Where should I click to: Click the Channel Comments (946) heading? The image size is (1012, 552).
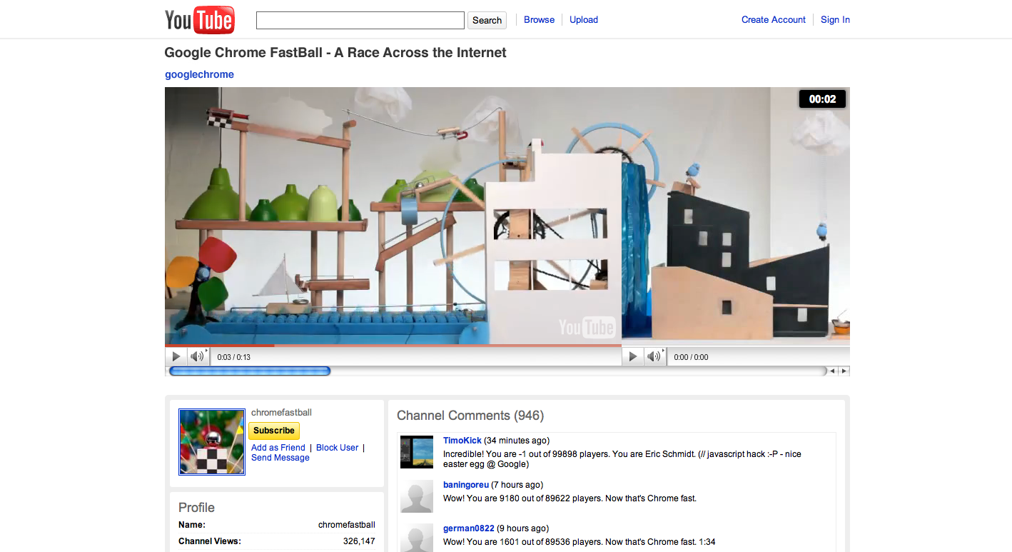point(470,416)
